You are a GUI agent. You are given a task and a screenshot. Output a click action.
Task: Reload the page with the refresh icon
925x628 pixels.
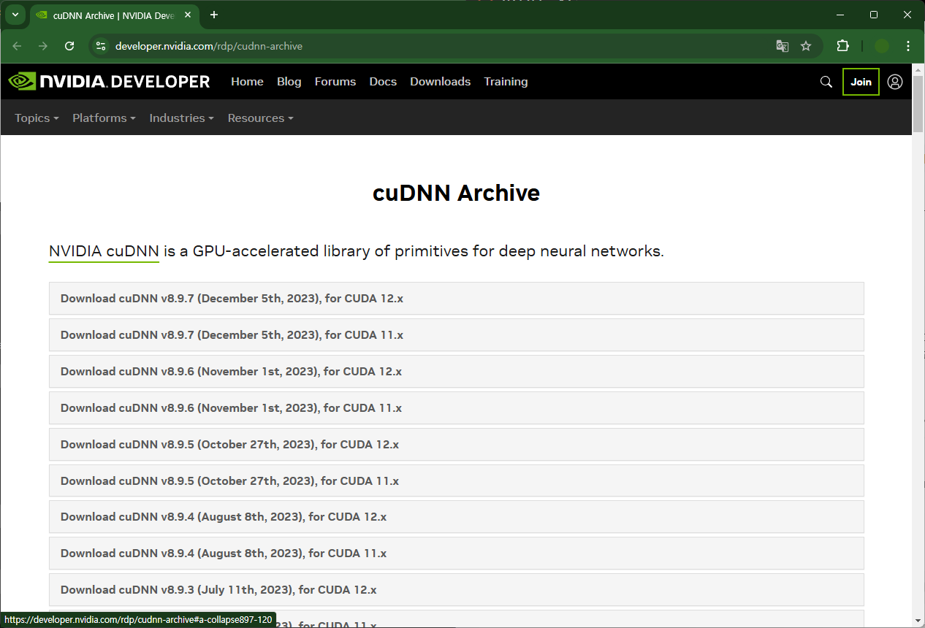point(69,46)
